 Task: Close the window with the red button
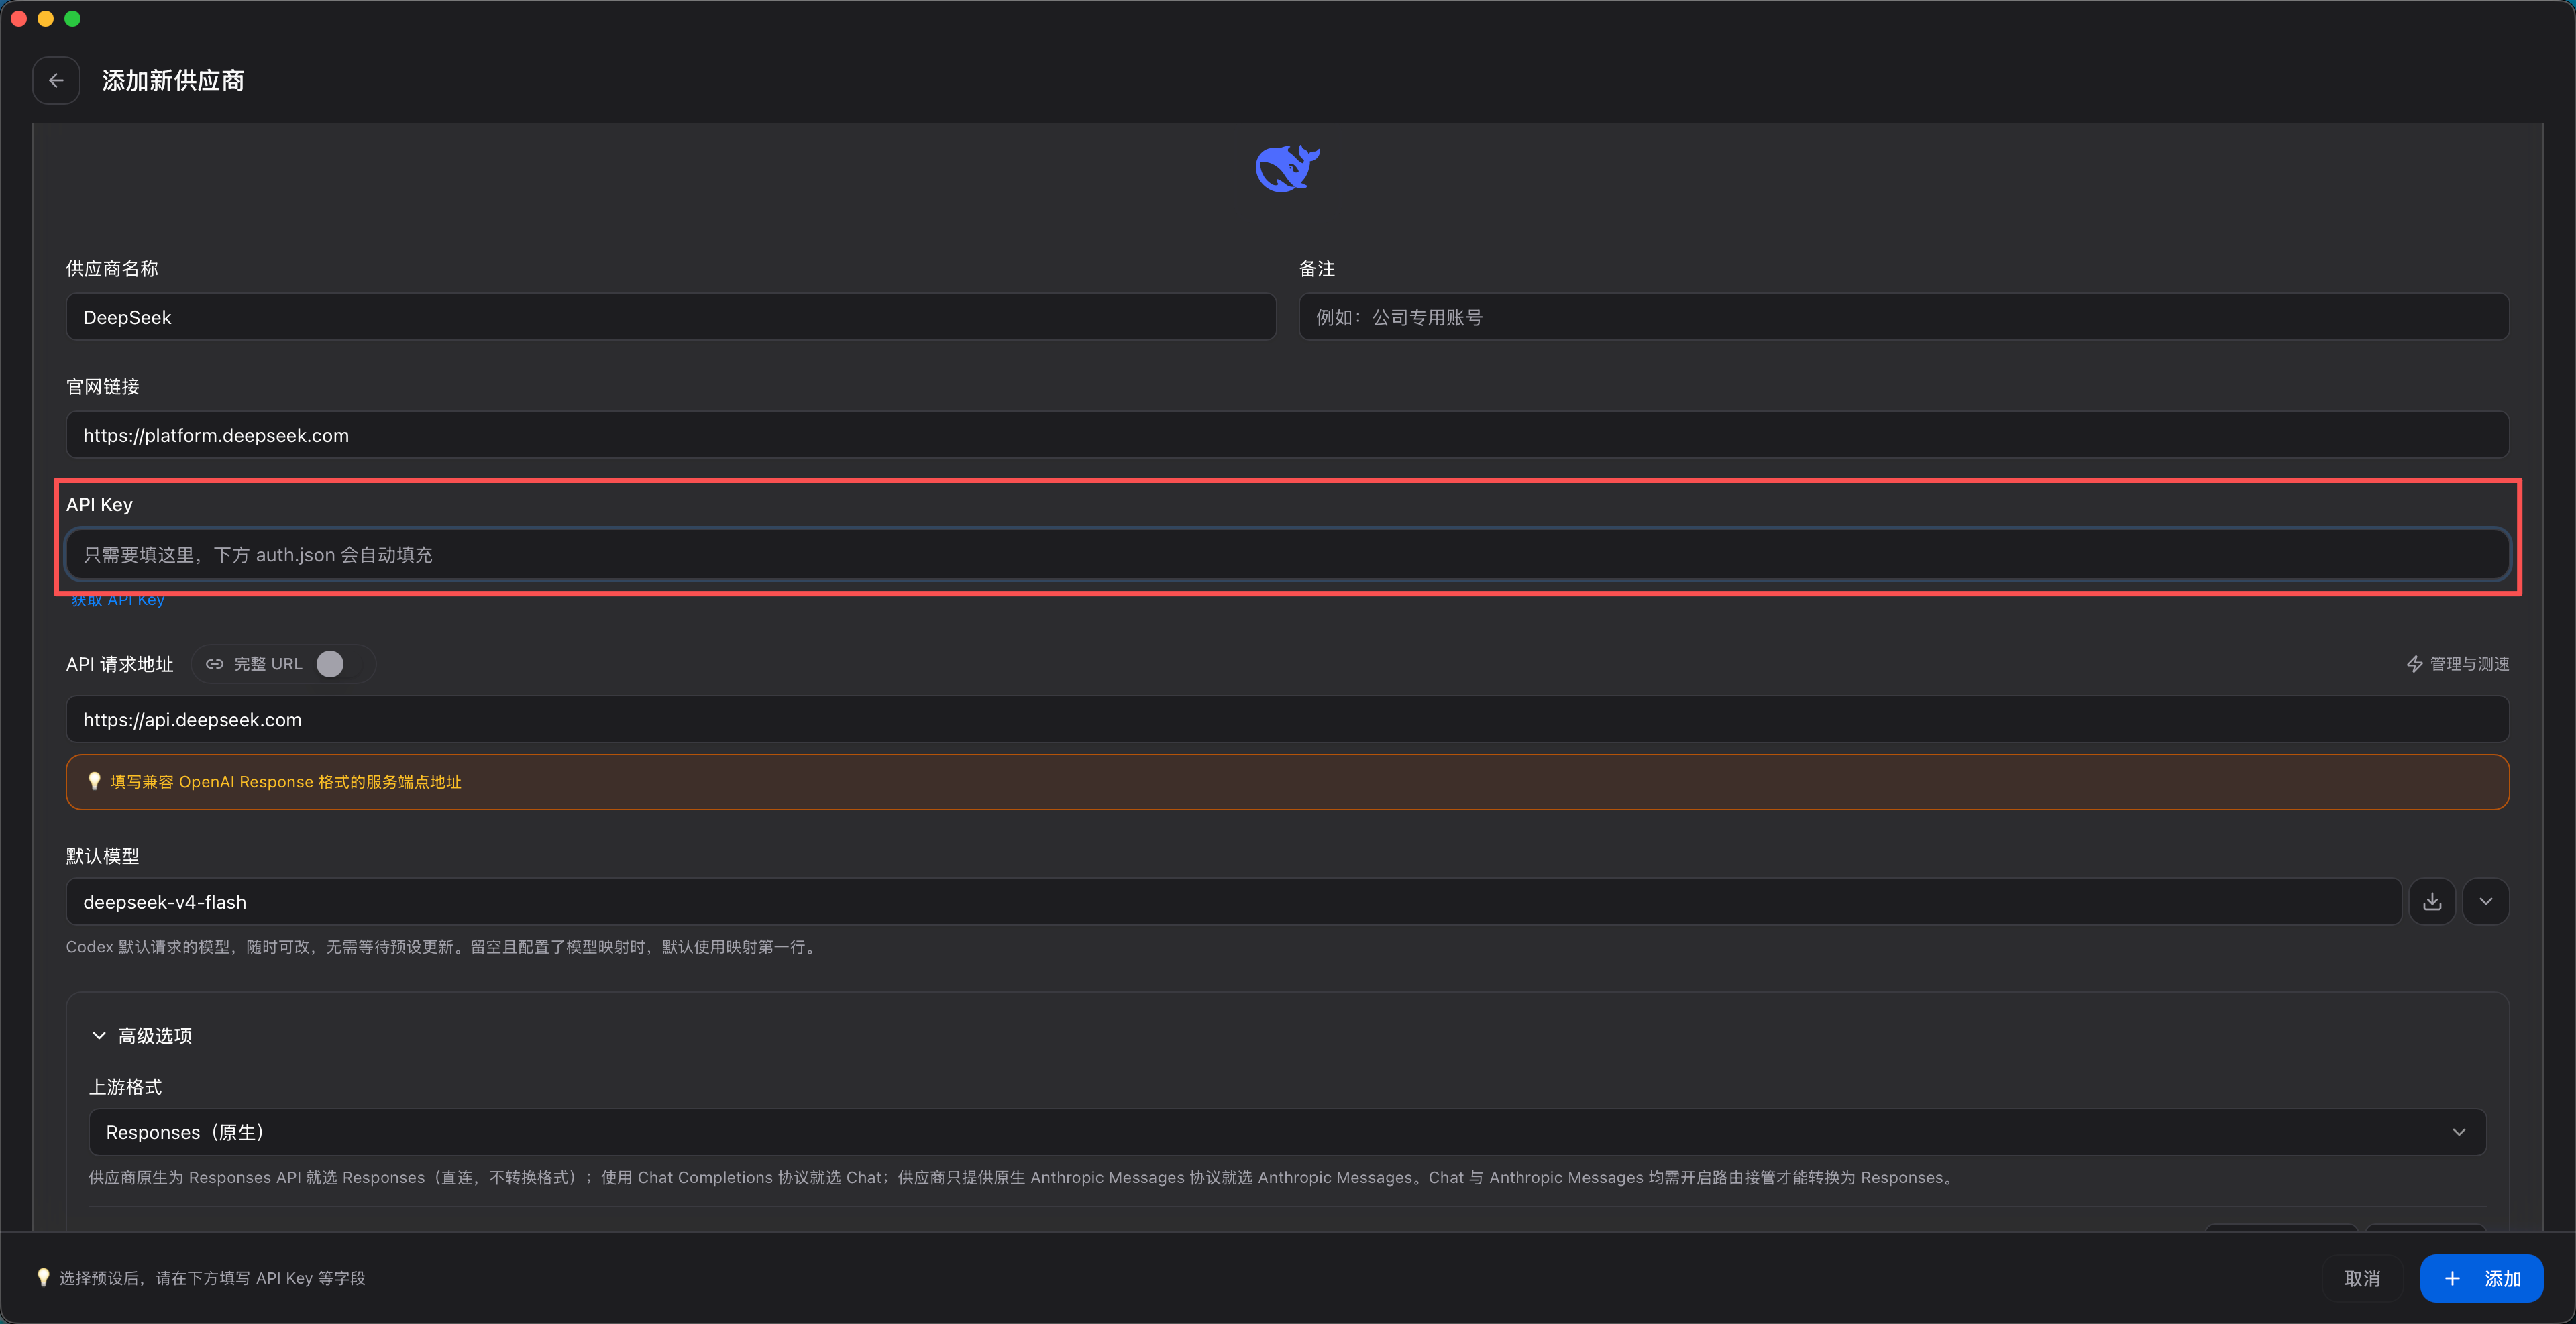click(x=19, y=19)
